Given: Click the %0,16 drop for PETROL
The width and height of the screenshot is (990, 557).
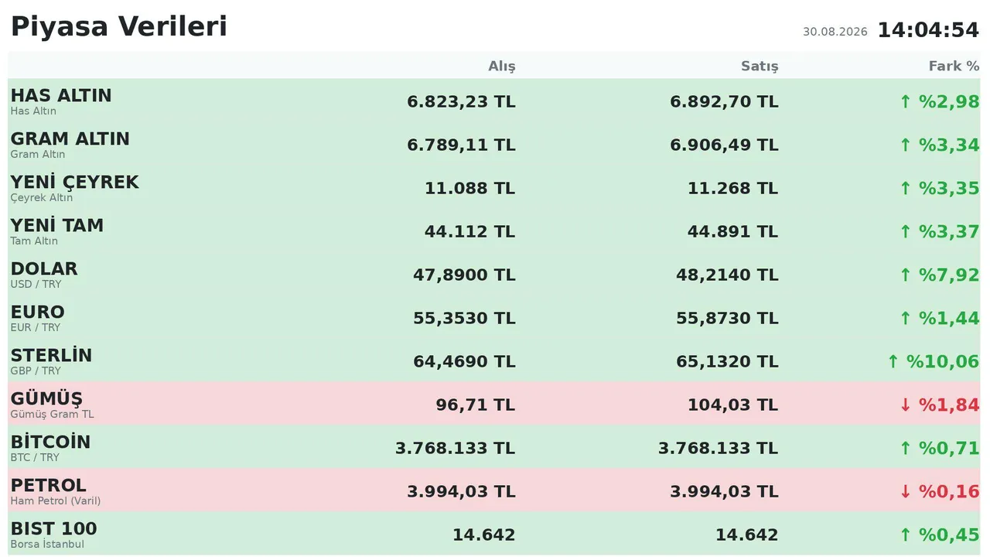Looking at the screenshot, I should click(x=939, y=491).
